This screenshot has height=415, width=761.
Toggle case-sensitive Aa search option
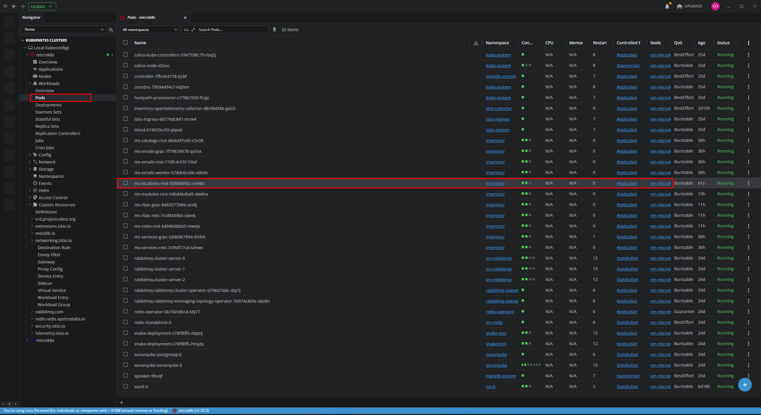coord(186,30)
